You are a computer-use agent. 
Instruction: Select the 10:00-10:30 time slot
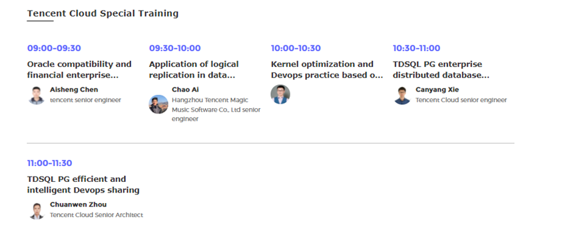click(296, 48)
